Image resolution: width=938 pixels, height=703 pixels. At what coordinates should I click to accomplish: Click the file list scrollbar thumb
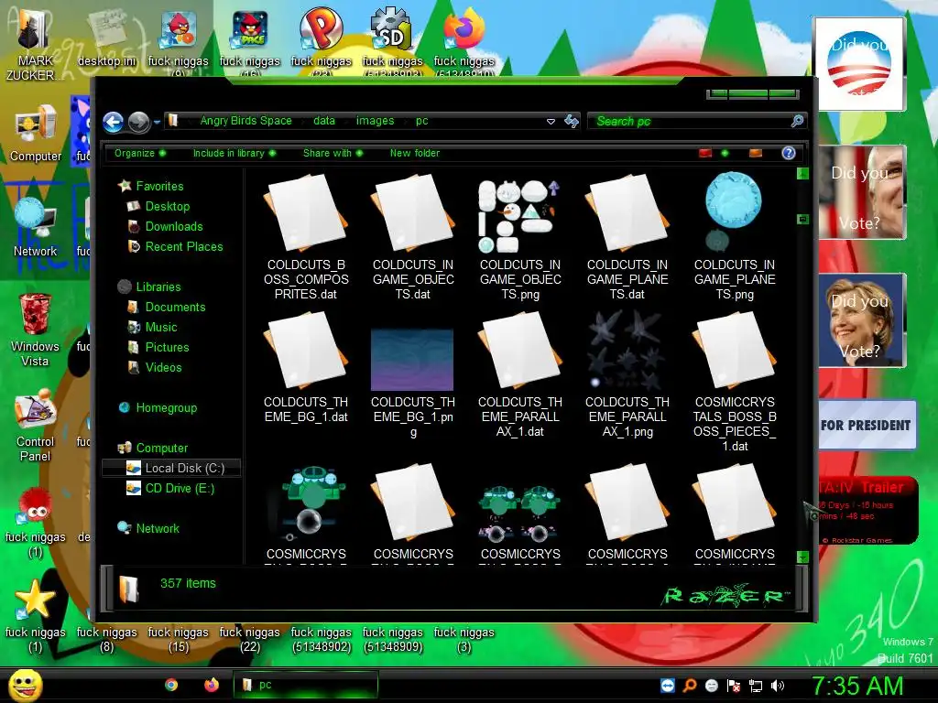[x=802, y=220]
